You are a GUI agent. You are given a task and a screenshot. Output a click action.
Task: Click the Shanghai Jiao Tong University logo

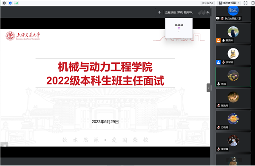(x=23, y=36)
